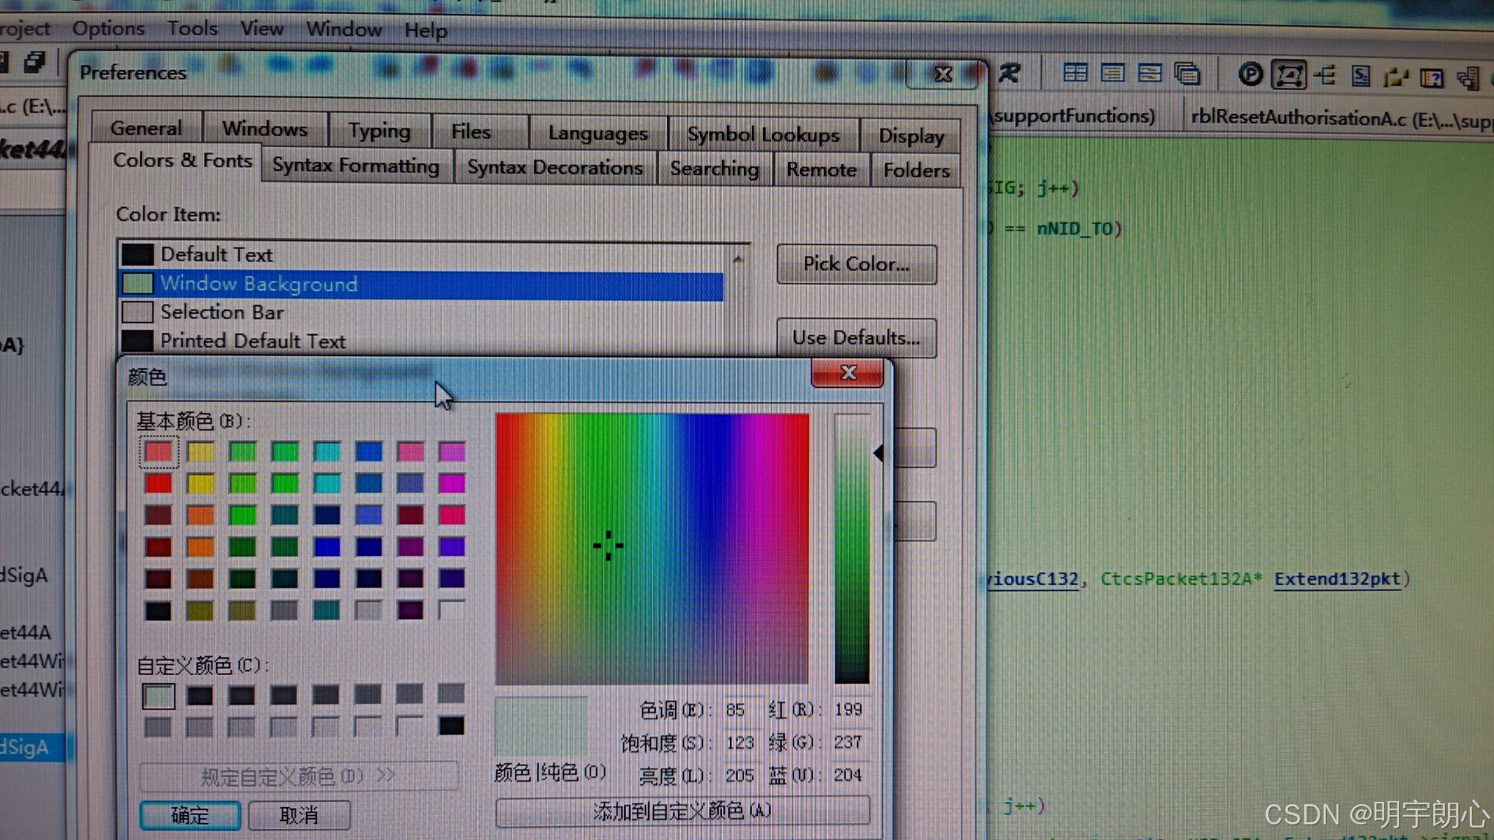Click the Symbol window S icon
The height and width of the screenshot is (840, 1494).
point(1361,75)
